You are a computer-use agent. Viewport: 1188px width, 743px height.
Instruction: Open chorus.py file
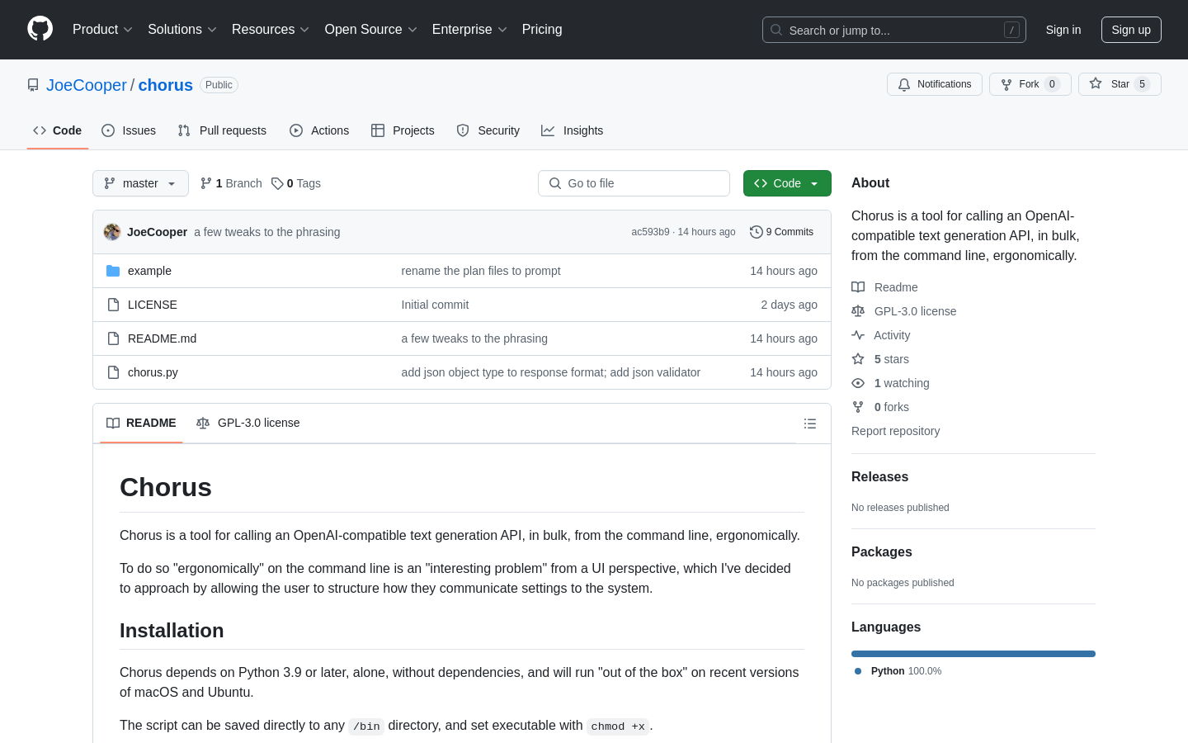click(153, 372)
